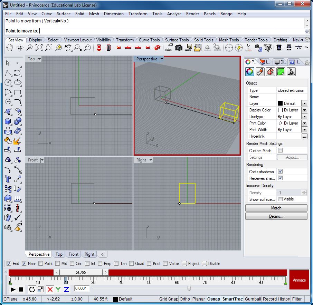The image size is (313, 305).
Task: Click the red X axis constraint icon
Action: tap(50, 289)
